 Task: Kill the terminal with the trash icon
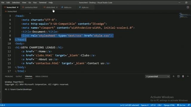click(x=183, y=76)
